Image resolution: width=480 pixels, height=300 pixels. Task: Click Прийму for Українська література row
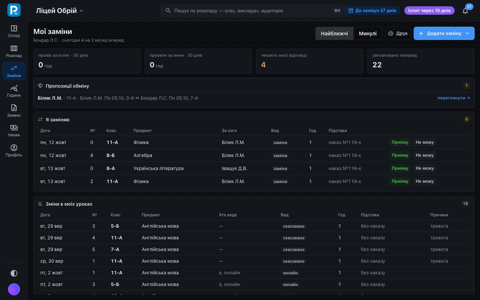point(400,168)
